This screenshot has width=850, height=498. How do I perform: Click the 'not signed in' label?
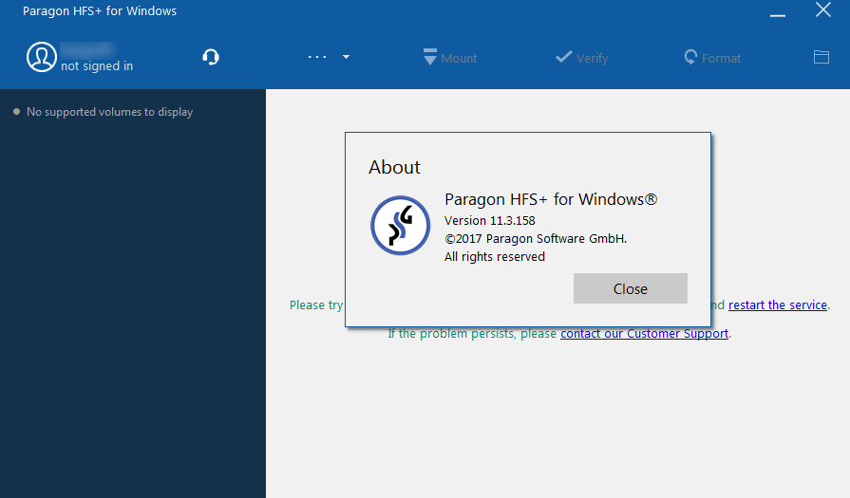point(97,66)
